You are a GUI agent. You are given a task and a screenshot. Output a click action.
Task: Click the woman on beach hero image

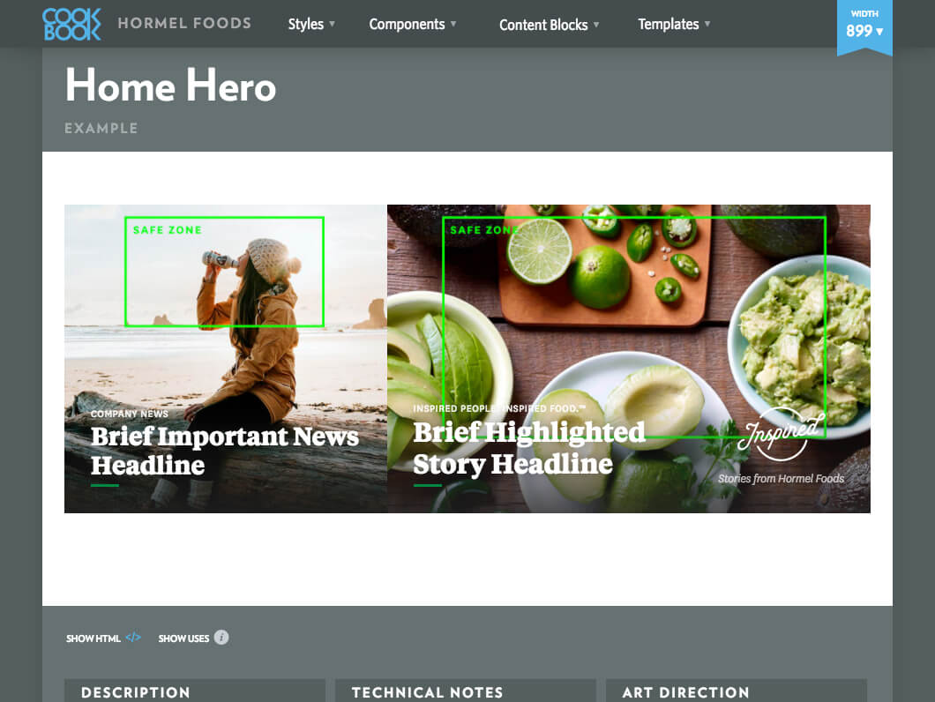[x=226, y=358]
